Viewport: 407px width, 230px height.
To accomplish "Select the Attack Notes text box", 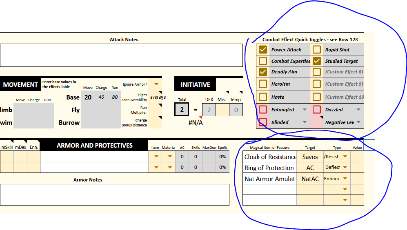I will pos(122,55).
